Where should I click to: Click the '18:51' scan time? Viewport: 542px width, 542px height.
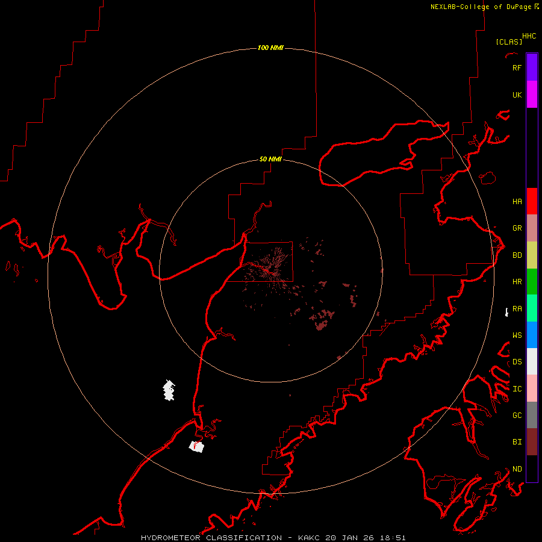point(393,538)
